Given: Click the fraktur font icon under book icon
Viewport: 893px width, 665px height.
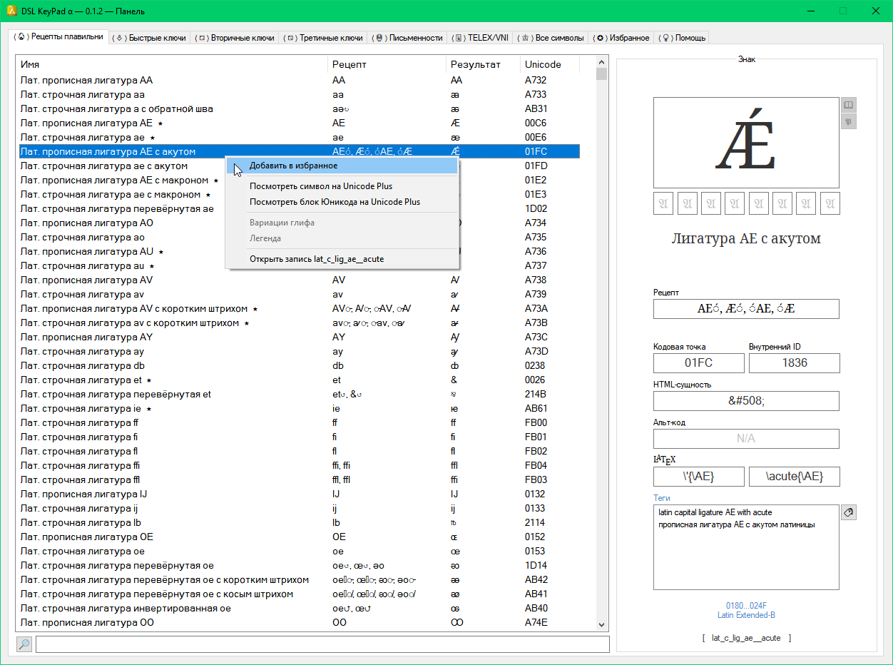Looking at the screenshot, I should click(x=848, y=121).
